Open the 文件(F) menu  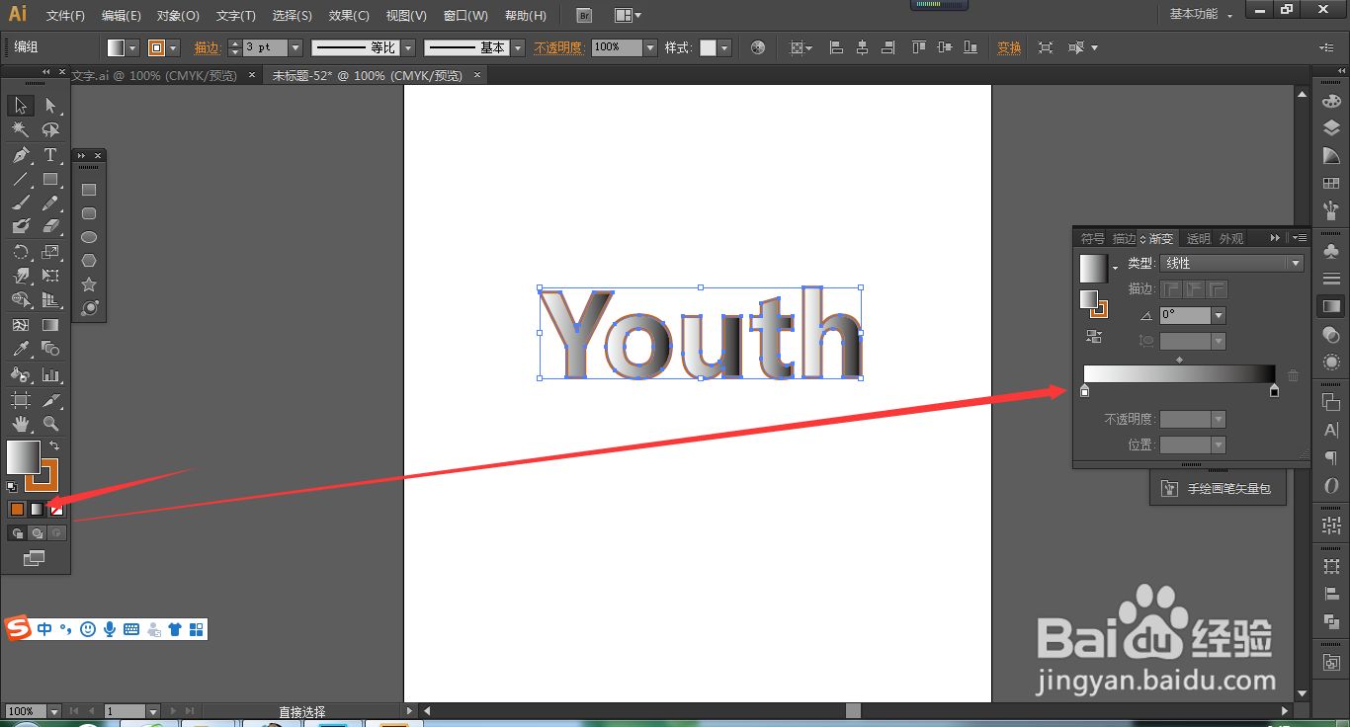click(x=65, y=16)
